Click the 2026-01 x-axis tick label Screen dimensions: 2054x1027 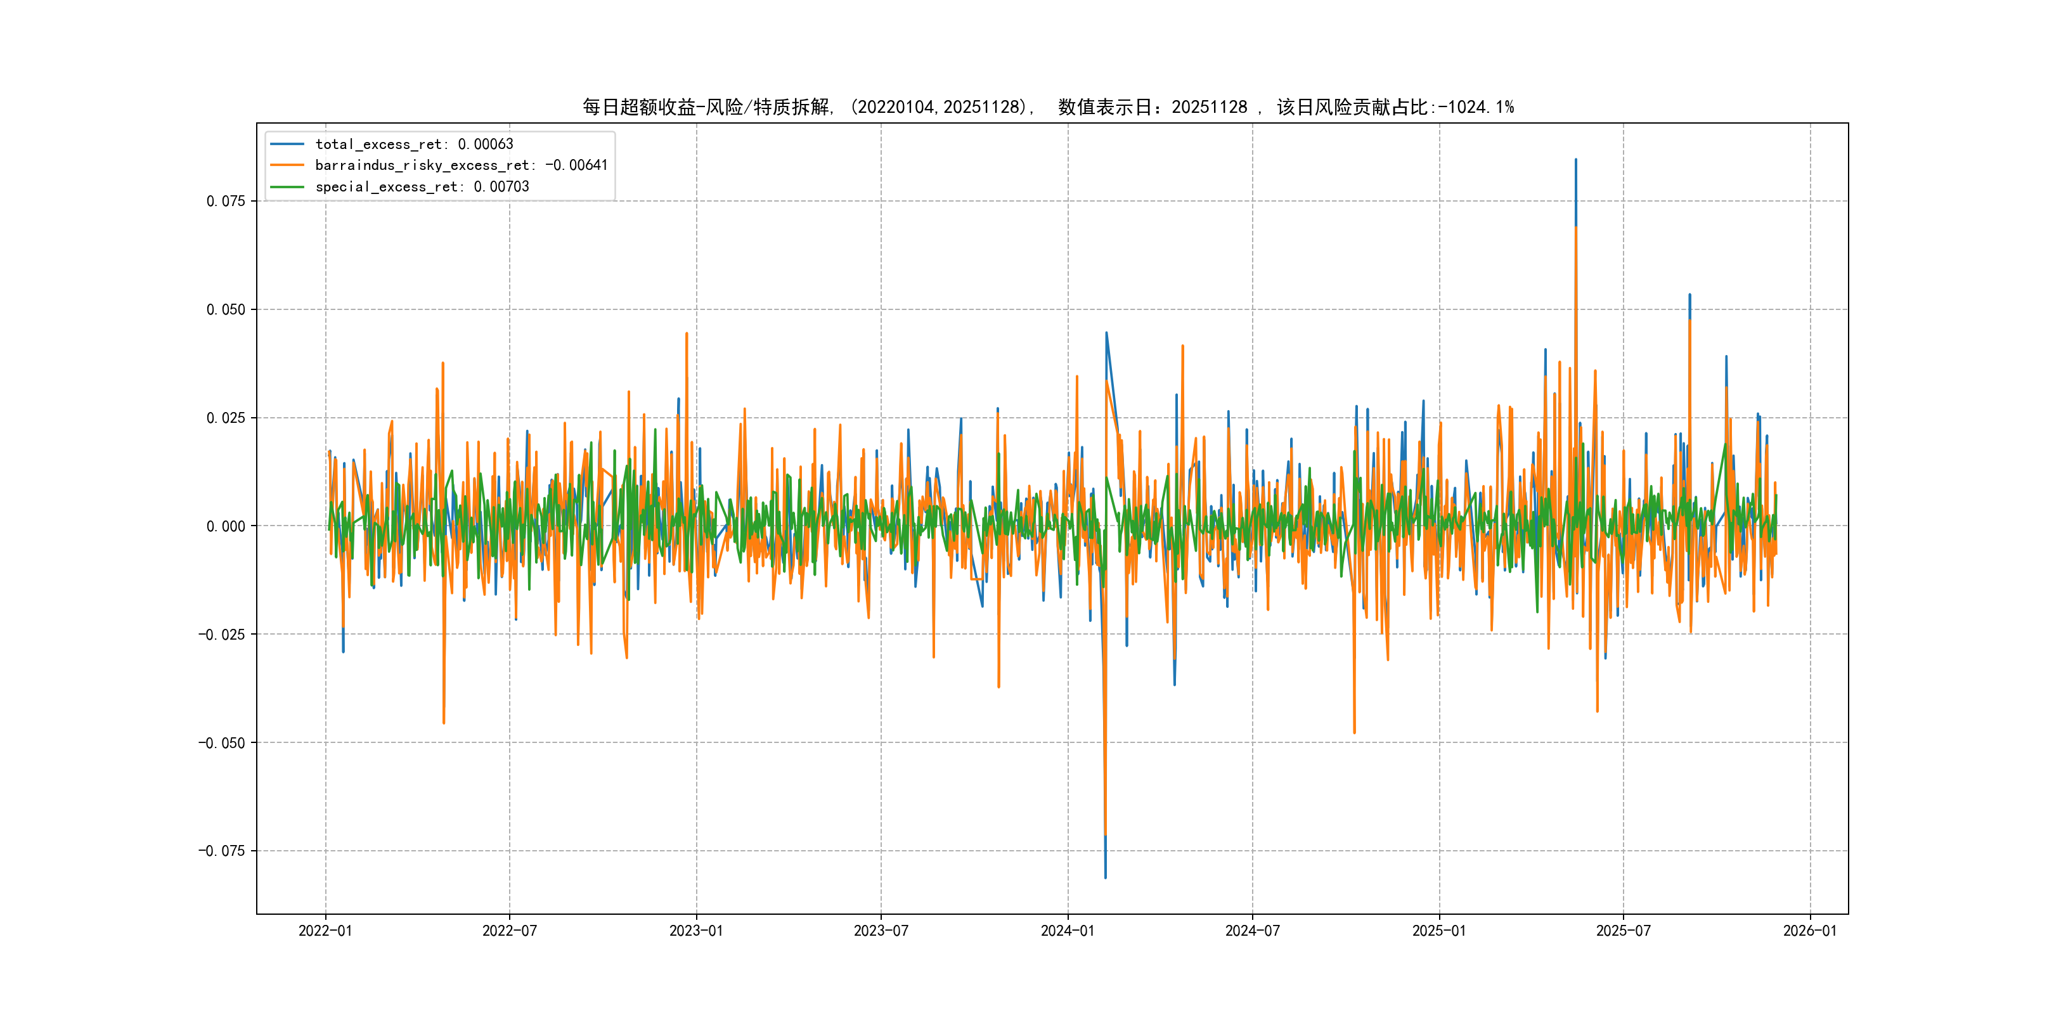point(1810,931)
